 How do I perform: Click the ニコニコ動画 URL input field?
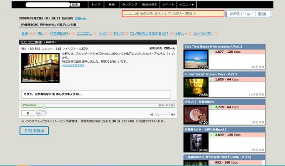click(173, 14)
